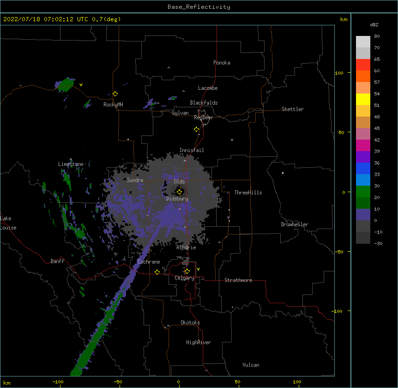398x388 pixels.
Task: Pick the bright yellow swatch in dBZ legend
Action: 363,99
